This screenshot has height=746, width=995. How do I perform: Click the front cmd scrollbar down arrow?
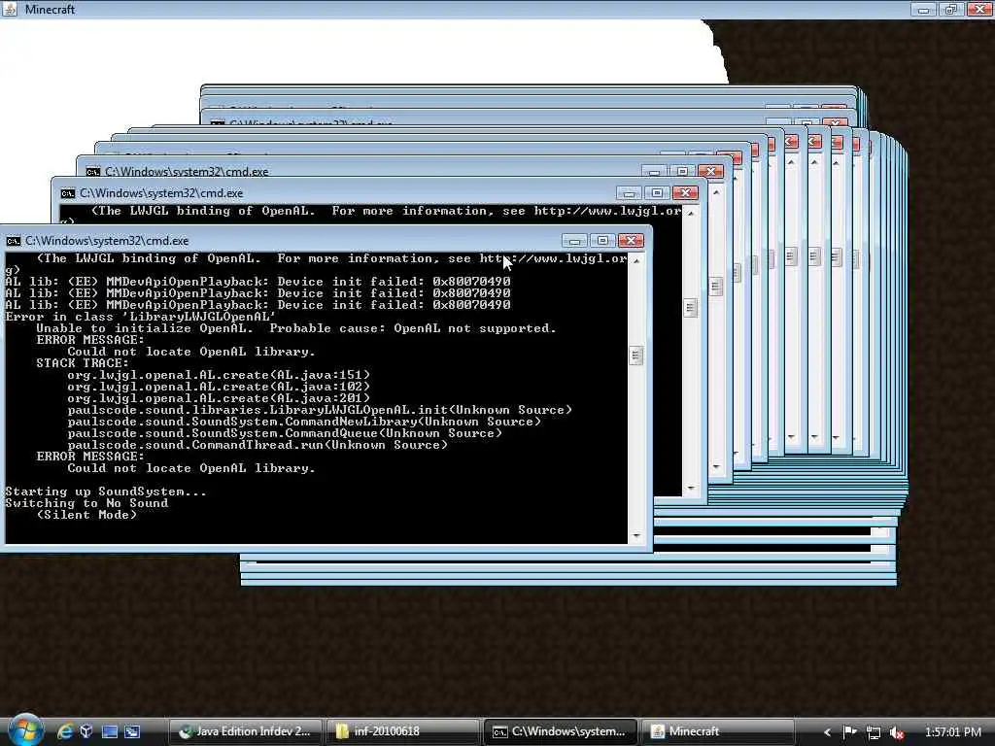coord(636,536)
